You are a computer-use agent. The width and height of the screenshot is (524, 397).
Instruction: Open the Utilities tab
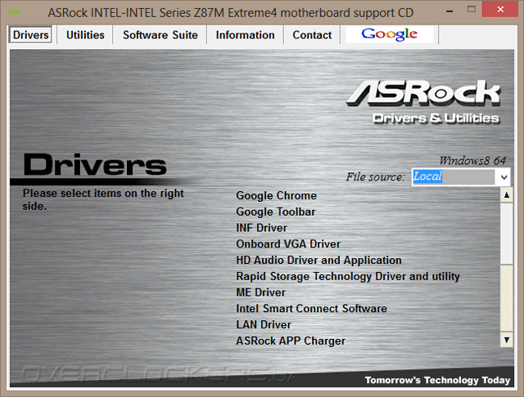coord(85,35)
